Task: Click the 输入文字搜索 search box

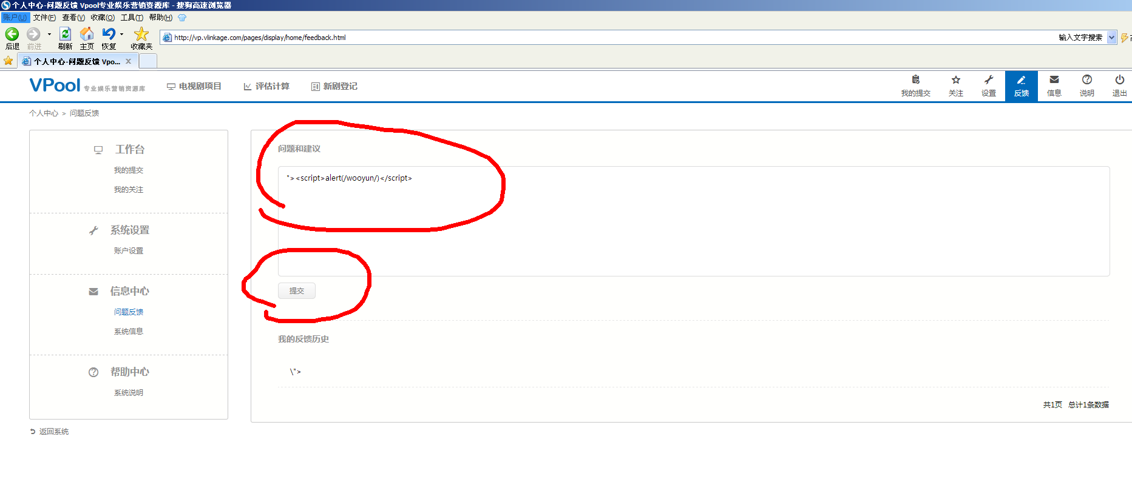Action: tap(1080, 38)
